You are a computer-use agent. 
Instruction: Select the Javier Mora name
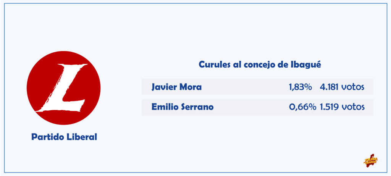[176, 87]
